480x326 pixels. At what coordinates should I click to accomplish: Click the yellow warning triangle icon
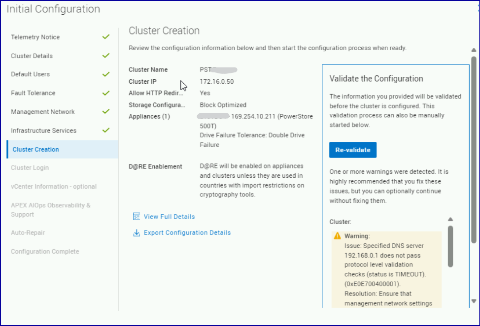337,236
